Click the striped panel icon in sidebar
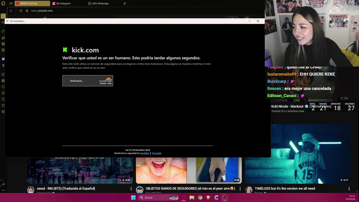The height and width of the screenshot is (202, 359). (x=3, y=44)
